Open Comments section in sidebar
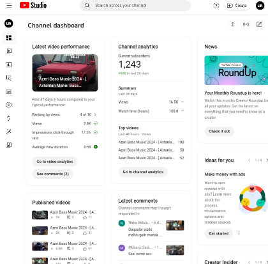This screenshot has width=268, height=264. 9,78
